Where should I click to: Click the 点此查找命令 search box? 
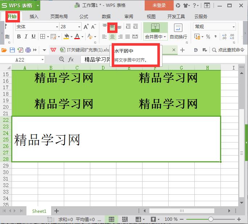pyautogui.click(x=228, y=50)
